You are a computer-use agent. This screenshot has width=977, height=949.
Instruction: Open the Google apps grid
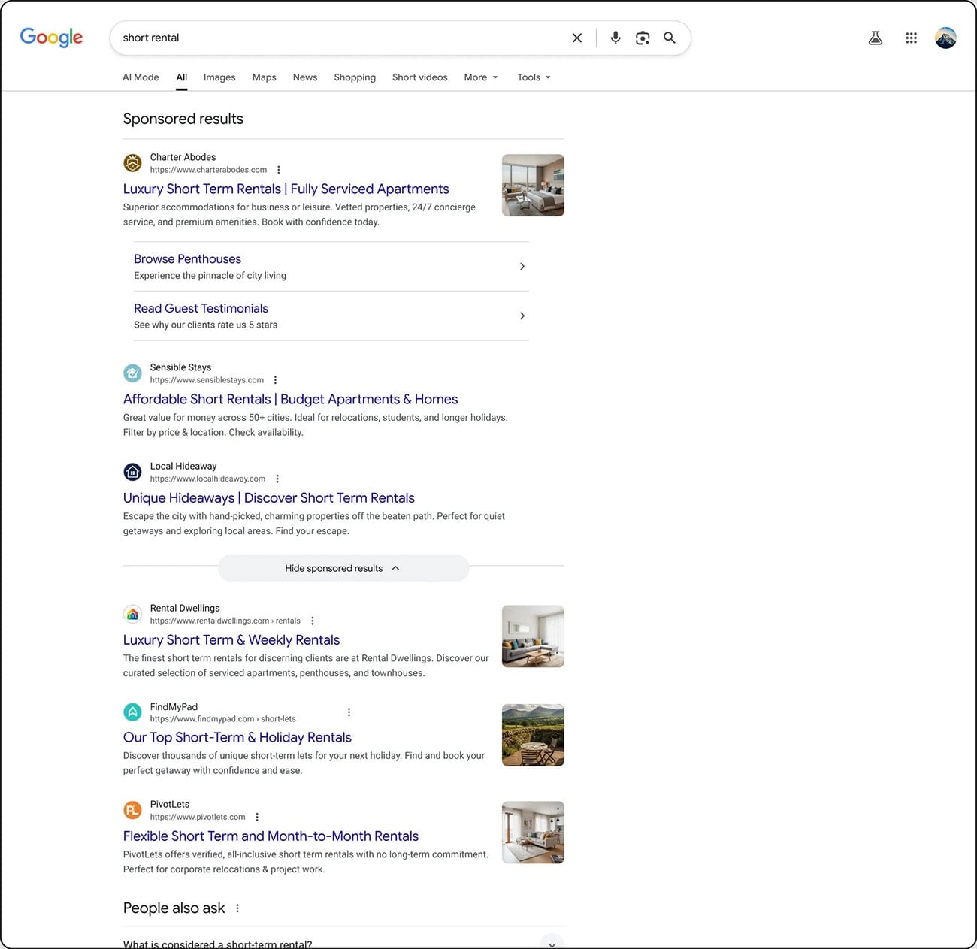tap(911, 38)
